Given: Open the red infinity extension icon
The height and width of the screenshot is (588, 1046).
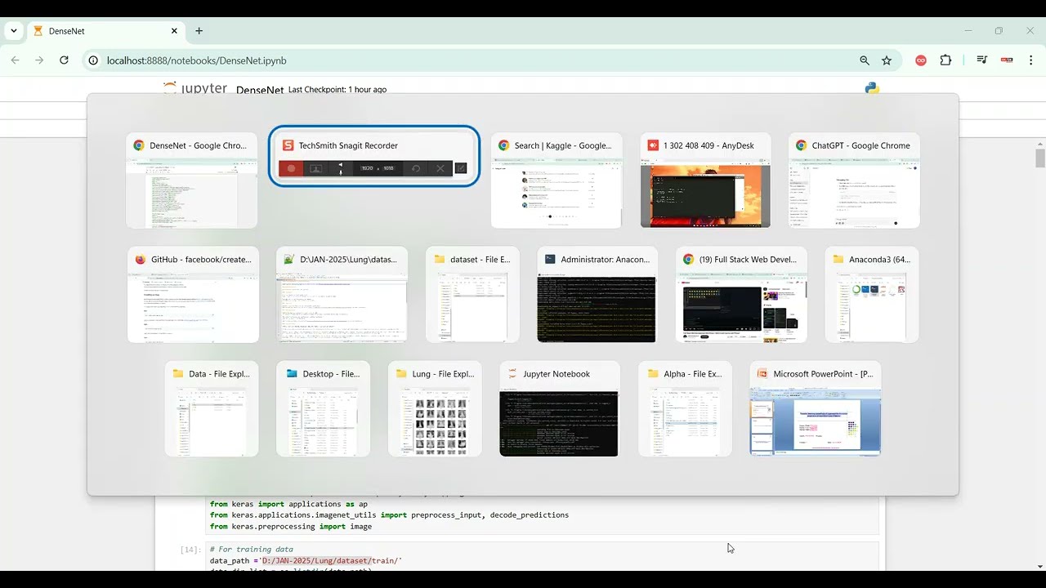Looking at the screenshot, I should coord(921,60).
